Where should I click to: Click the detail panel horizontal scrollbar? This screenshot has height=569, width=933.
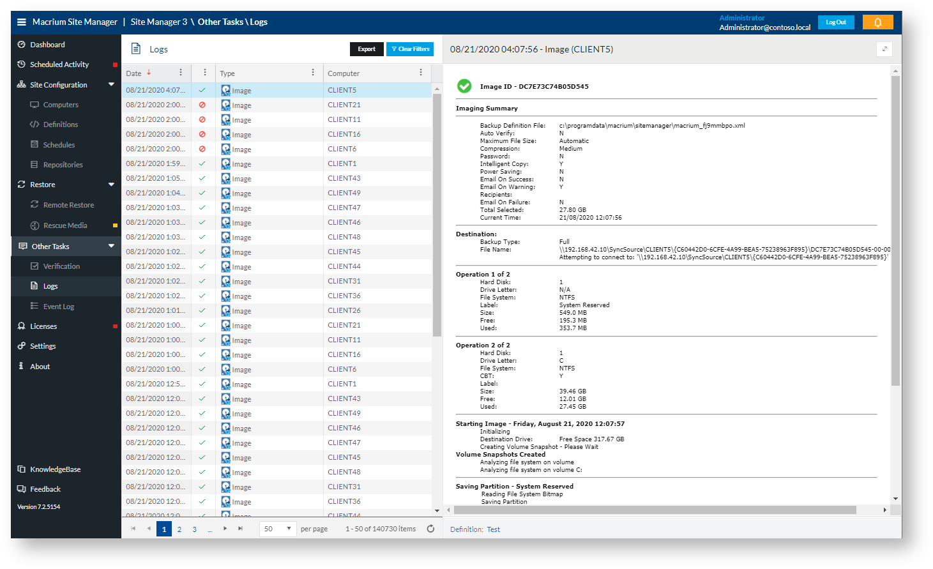pos(655,510)
